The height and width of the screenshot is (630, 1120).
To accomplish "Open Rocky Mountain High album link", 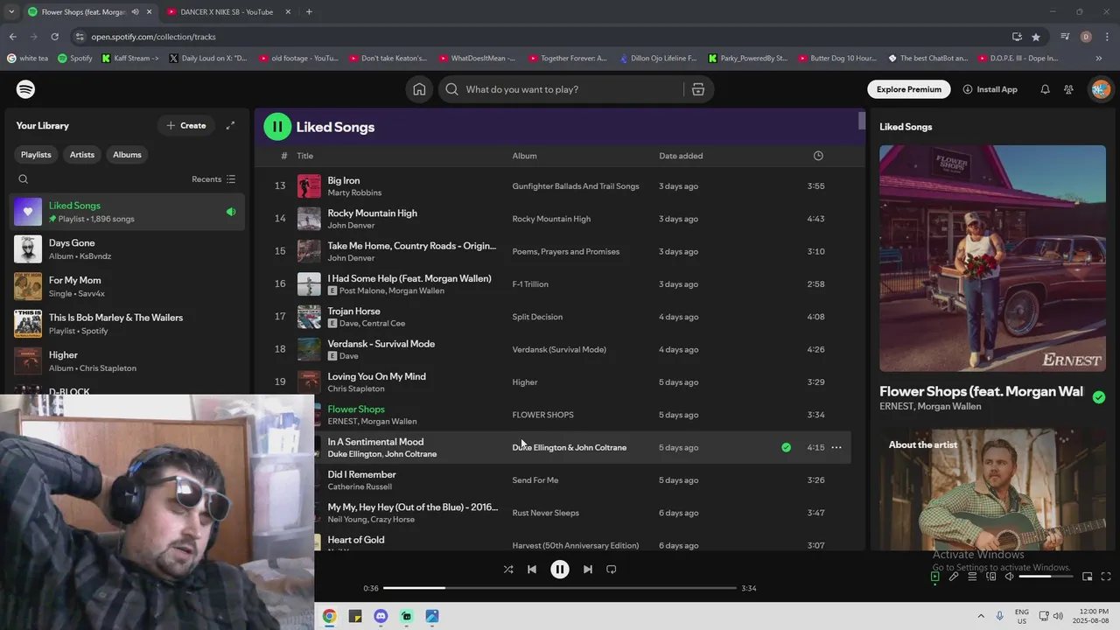I will point(551,219).
